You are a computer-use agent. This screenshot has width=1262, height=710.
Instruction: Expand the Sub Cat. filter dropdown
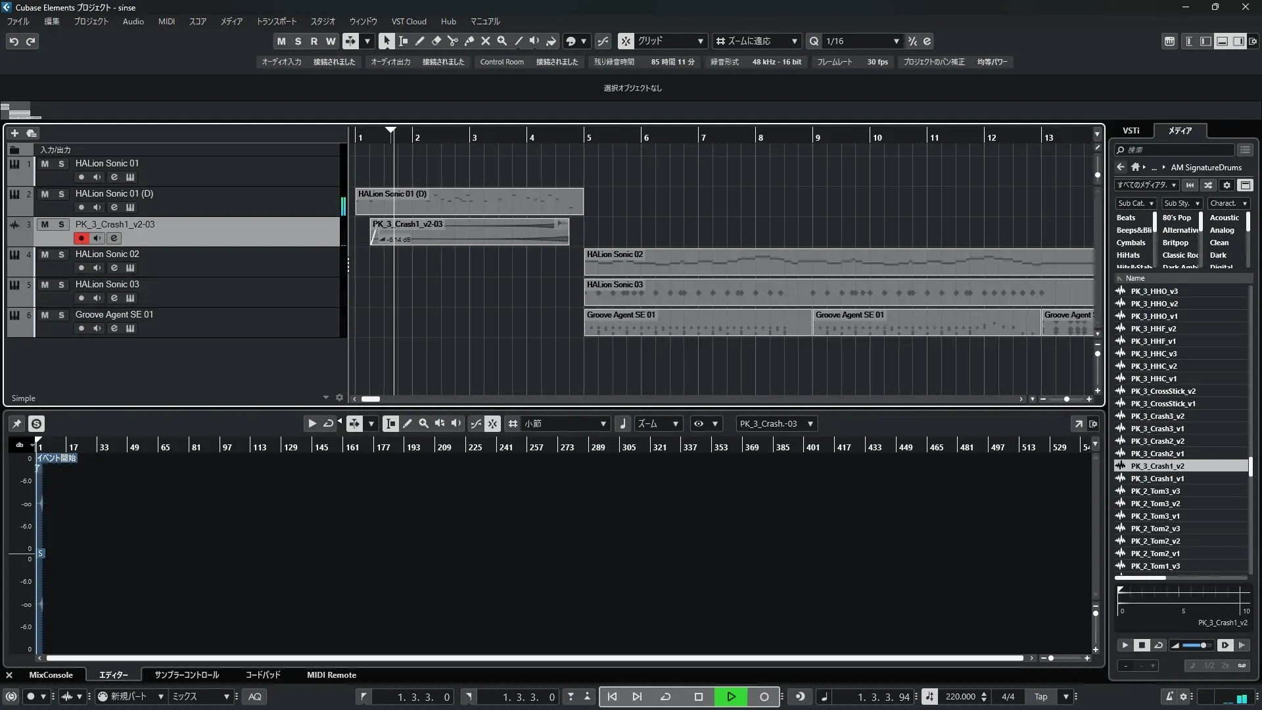[x=1136, y=203]
